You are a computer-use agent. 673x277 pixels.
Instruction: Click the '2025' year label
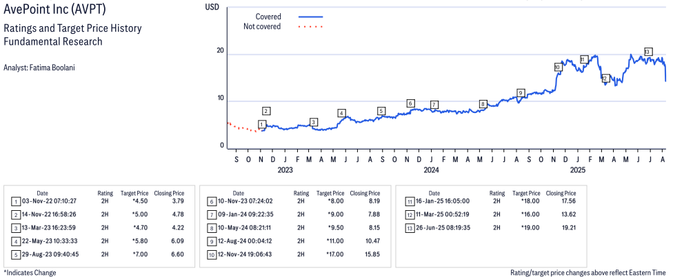[x=578, y=170]
